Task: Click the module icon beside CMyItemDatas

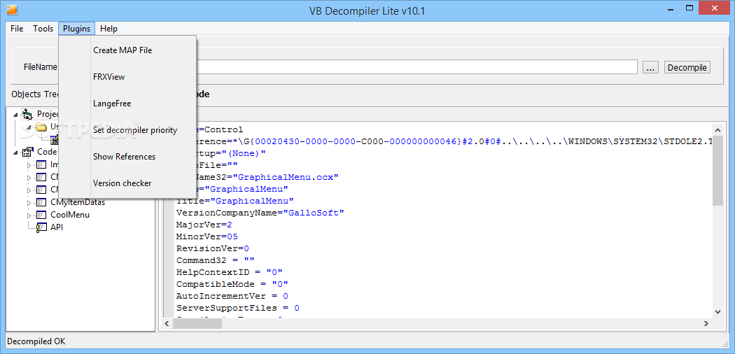Action: click(x=42, y=202)
